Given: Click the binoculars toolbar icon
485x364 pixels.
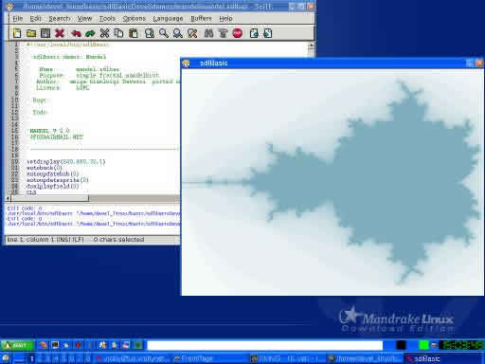Looking at the screenshot, I should click(x=208, y=33).
